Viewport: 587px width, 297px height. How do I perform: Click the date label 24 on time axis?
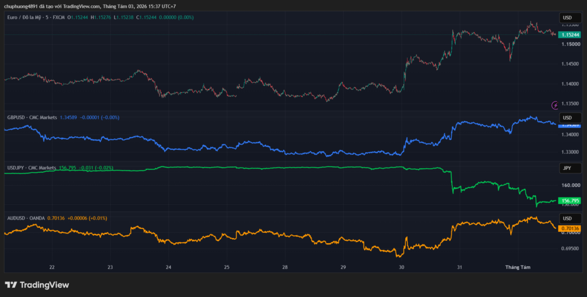point(169,267)
